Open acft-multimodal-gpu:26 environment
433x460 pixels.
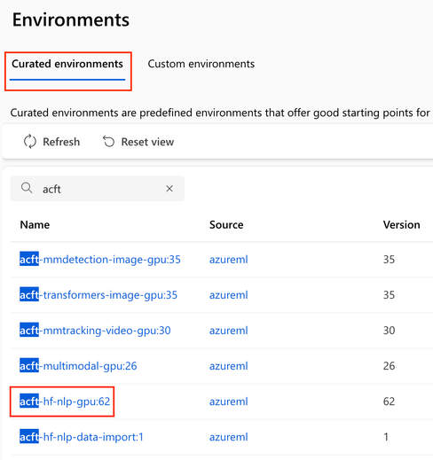(x=78, y=366)
